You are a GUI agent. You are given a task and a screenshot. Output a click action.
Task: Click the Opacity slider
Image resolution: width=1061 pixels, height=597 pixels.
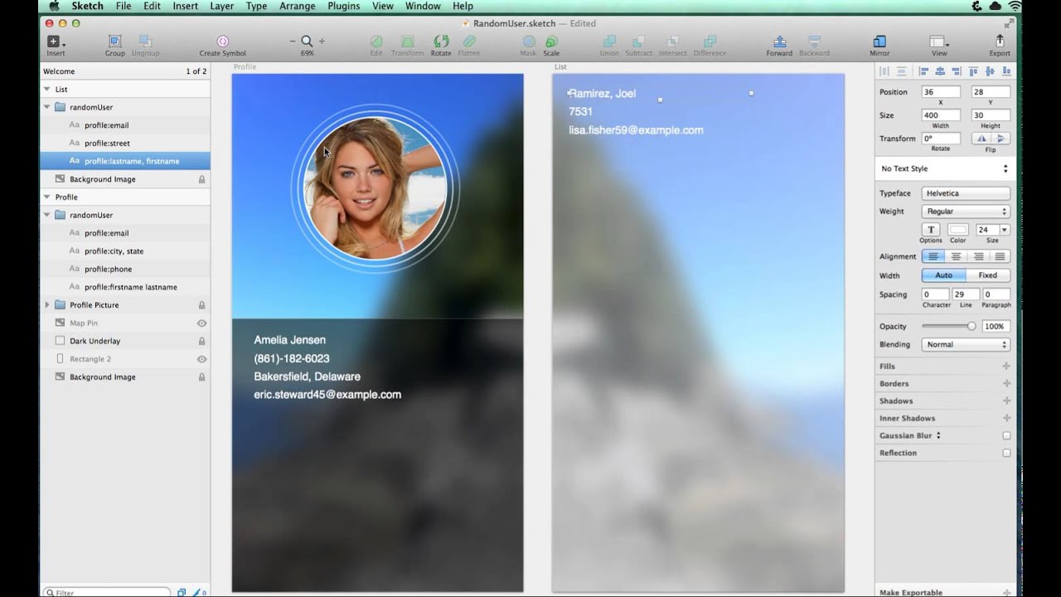pos(950,327)
